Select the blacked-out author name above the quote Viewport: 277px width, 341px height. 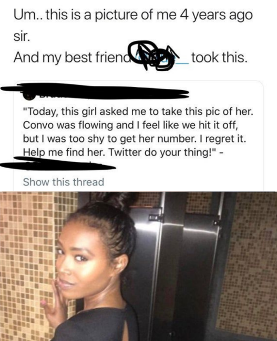click(x=95, y=91)
